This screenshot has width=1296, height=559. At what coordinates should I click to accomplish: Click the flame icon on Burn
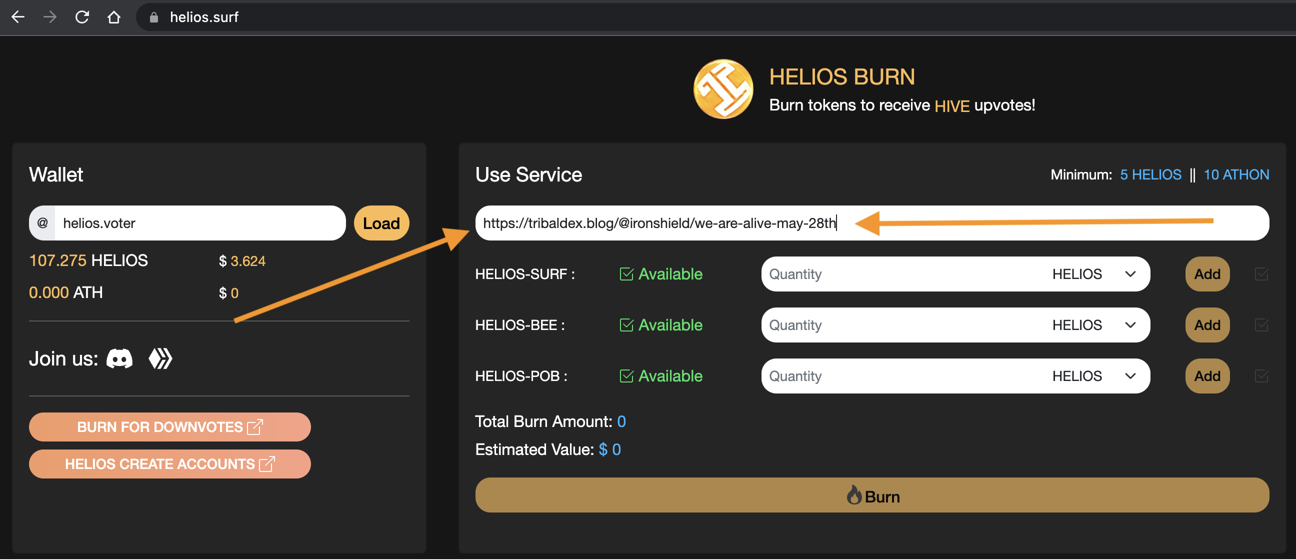tap(854, 494)
